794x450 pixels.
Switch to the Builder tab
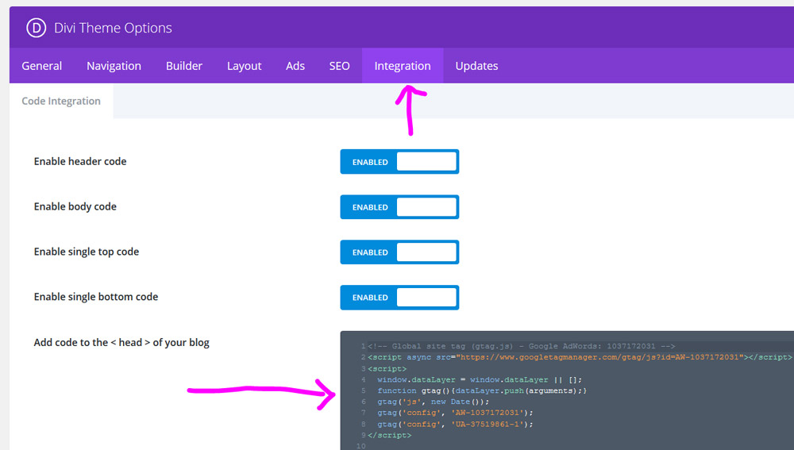(184, 66)
